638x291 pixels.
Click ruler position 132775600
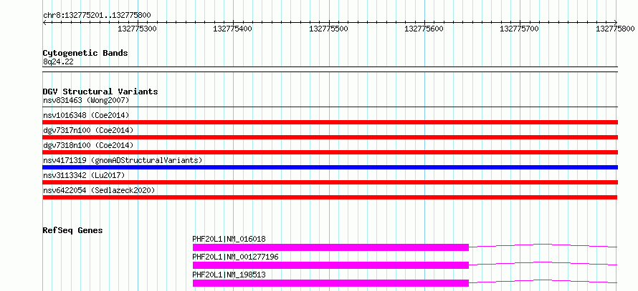(424, 29)
